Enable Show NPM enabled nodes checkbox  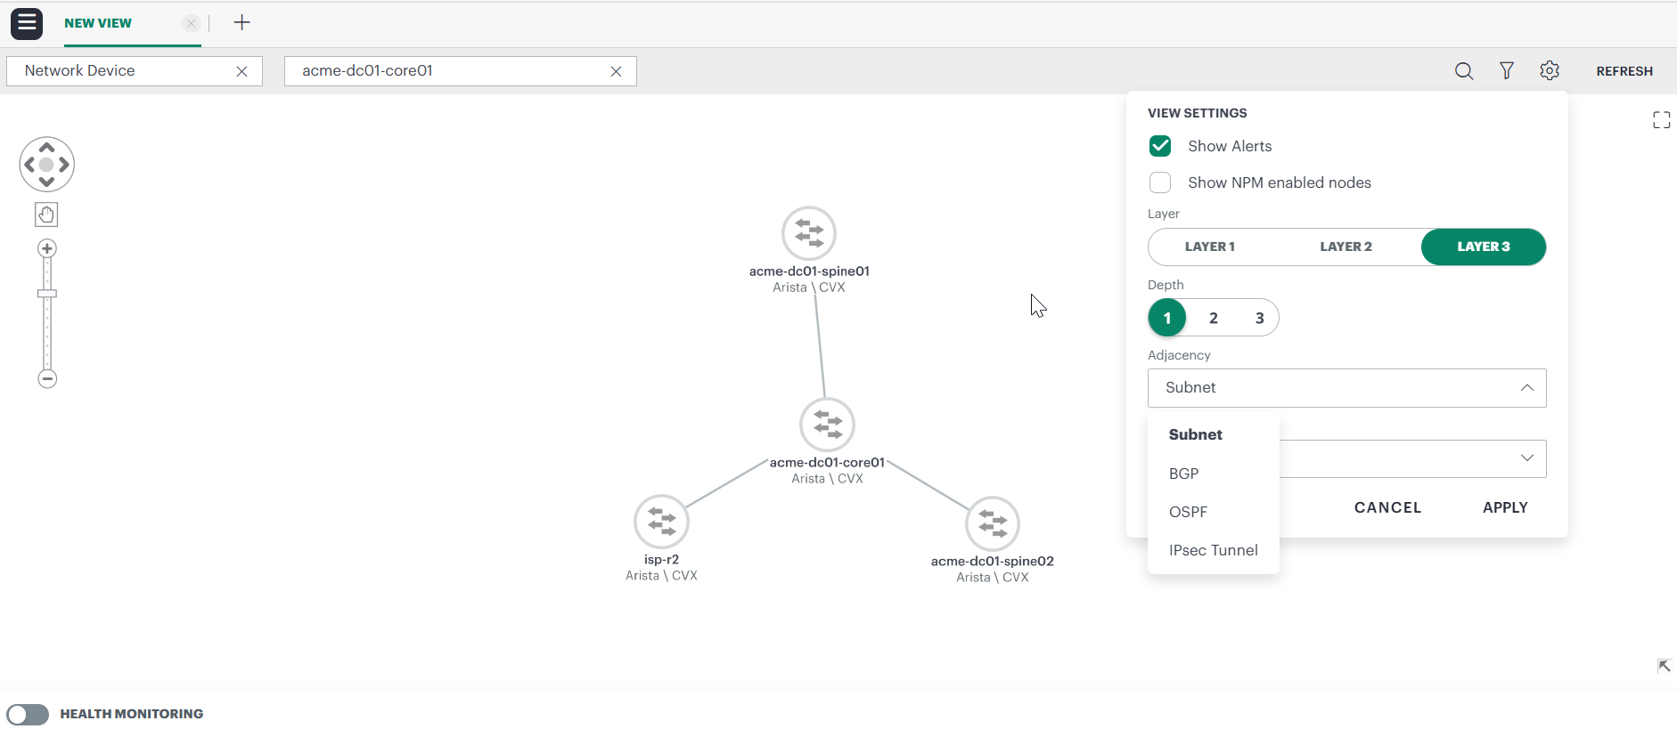tap(1160, 182)
